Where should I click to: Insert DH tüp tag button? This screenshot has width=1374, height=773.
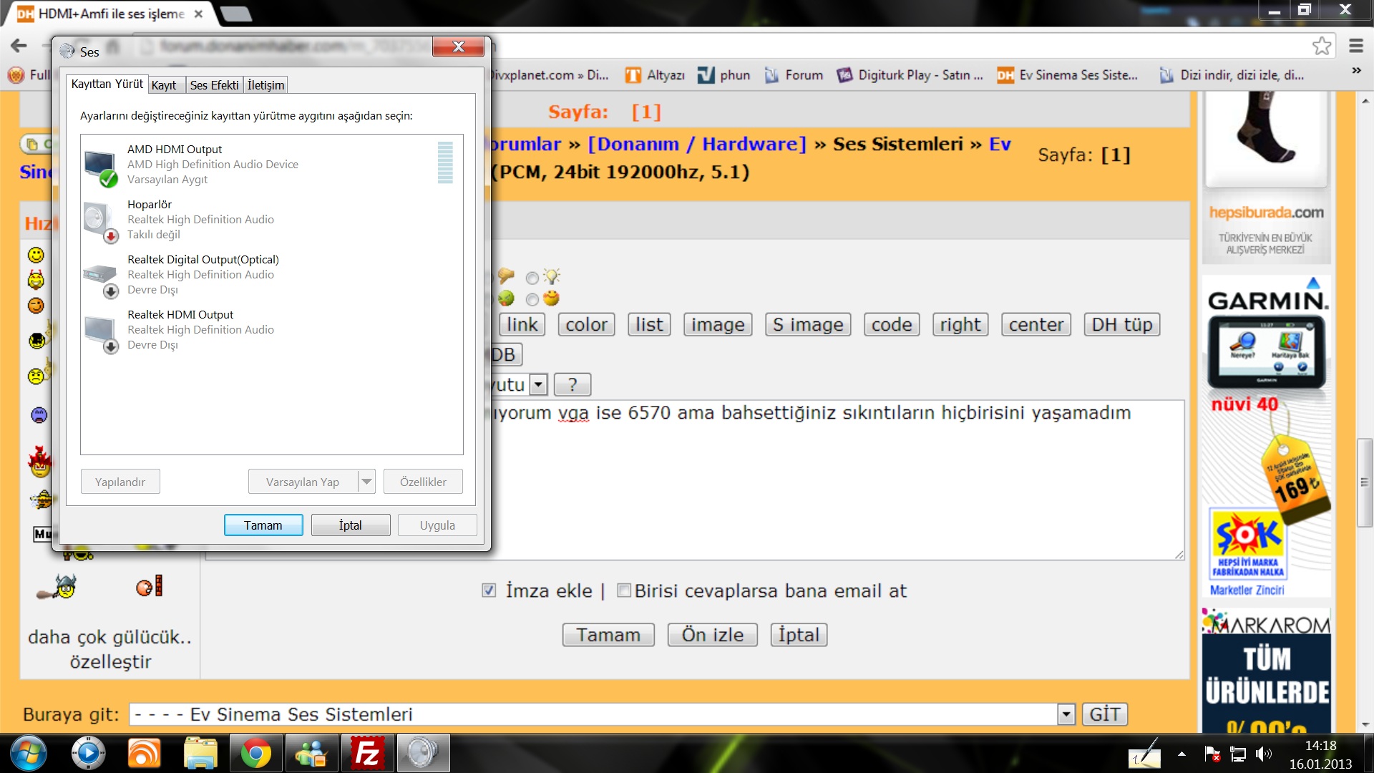click(1122, 325)
